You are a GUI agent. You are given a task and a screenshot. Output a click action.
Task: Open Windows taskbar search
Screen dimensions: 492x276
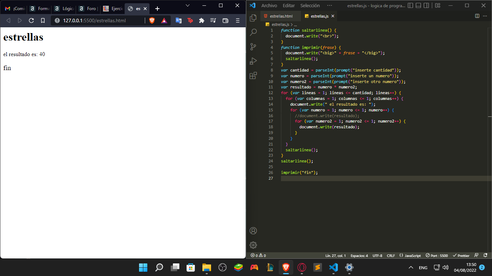159,267
